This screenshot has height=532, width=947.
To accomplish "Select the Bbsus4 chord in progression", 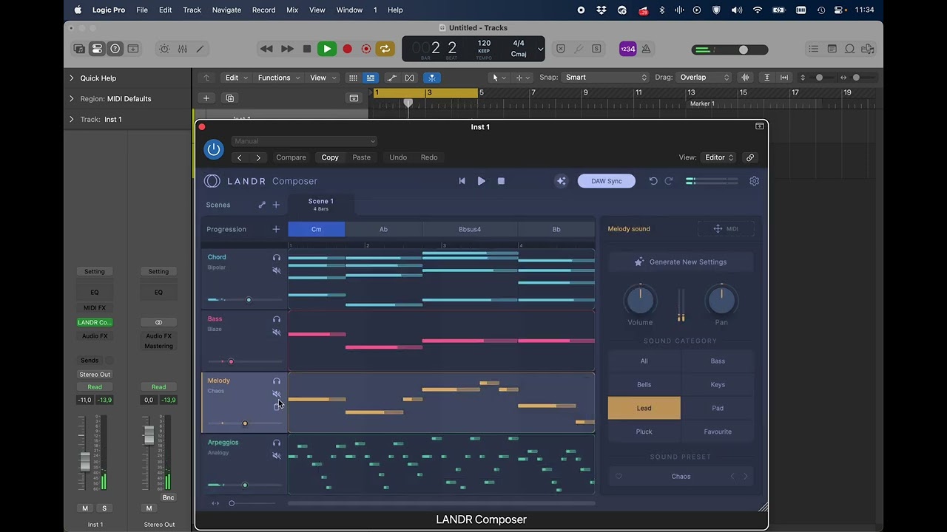I will [470, 229].
